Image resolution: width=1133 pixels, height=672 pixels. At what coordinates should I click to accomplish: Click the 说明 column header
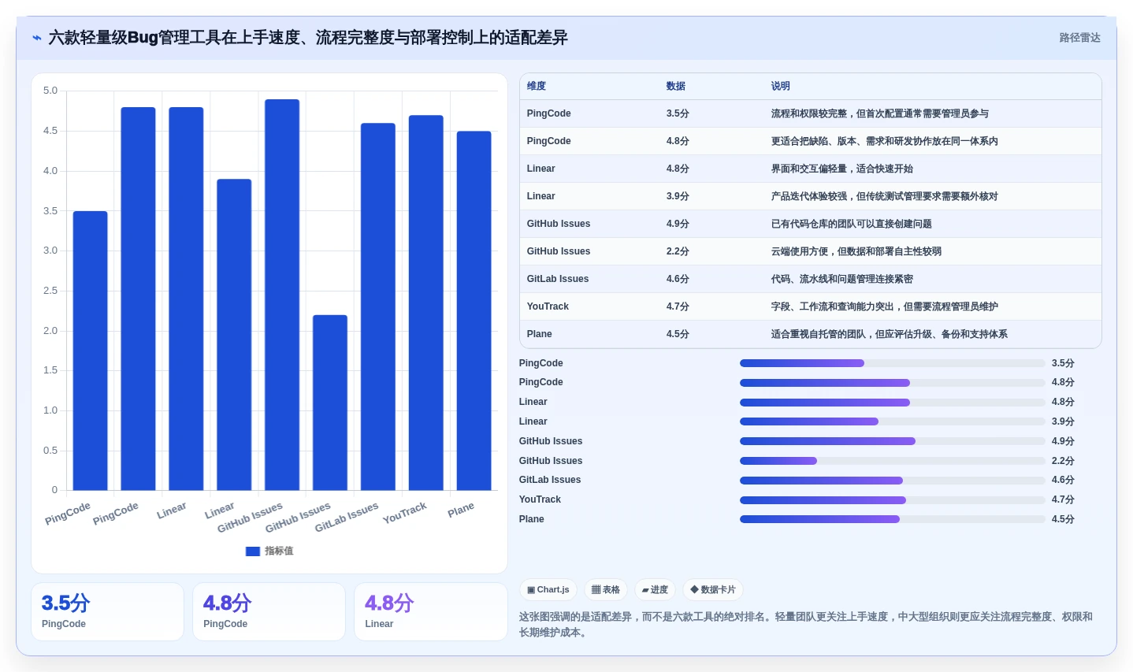(x=781, y=87)
